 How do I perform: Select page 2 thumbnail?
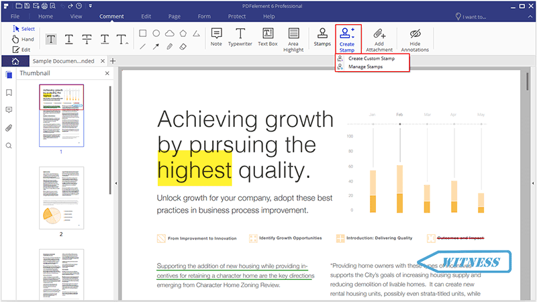(x=61, y=198)
